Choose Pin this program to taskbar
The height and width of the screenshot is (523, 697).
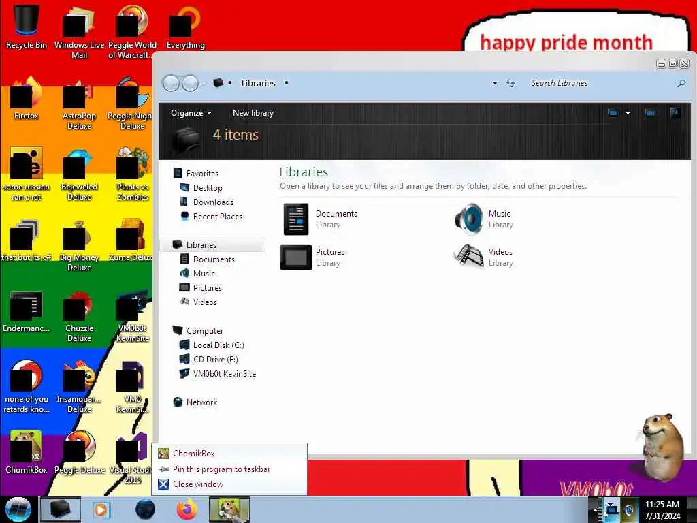[229, 469]
